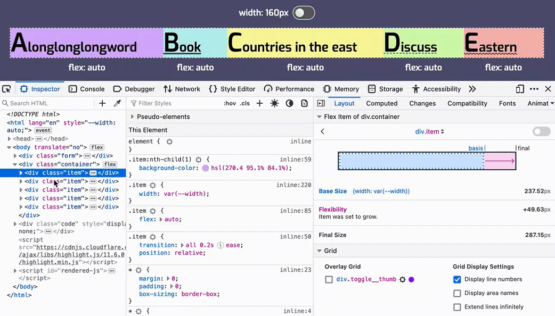
Task: Enable the div.toggle__thumb grid overlay checkbox
Action: coord(329,279)
